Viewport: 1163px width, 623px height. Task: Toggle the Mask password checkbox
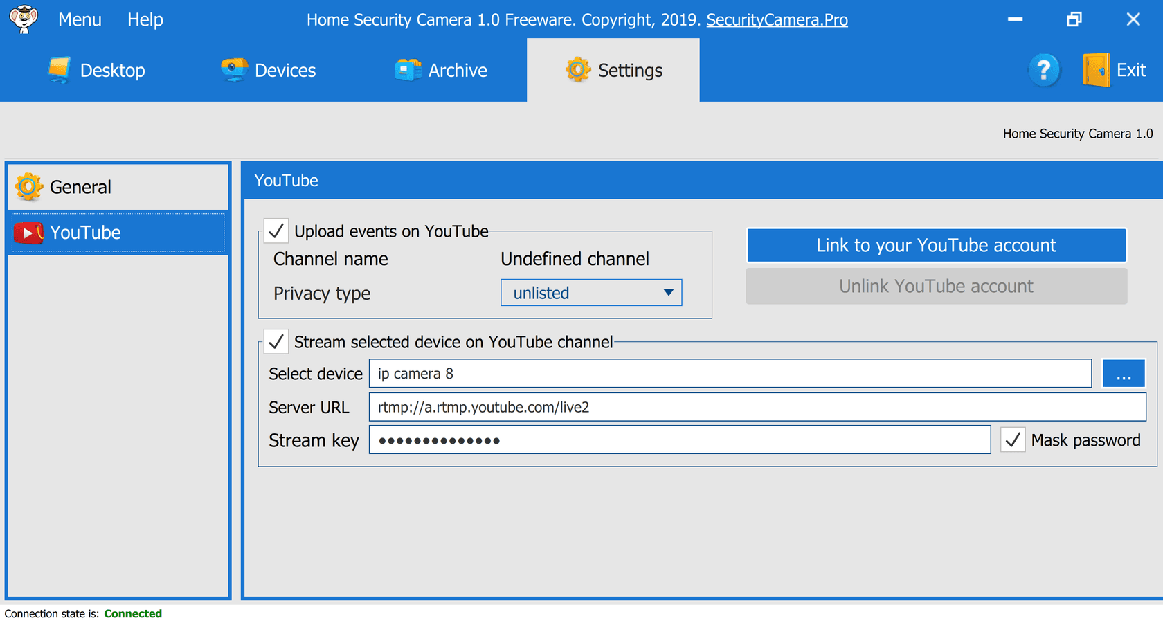(x=1013, y=440)
